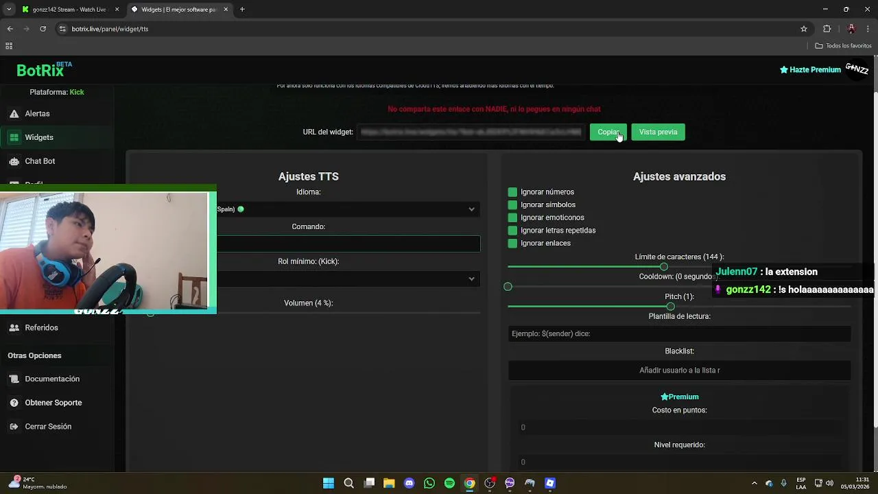Click the Cerrar Sesión menu item
This screenshot has width=878, height=494.
[48, 427]
